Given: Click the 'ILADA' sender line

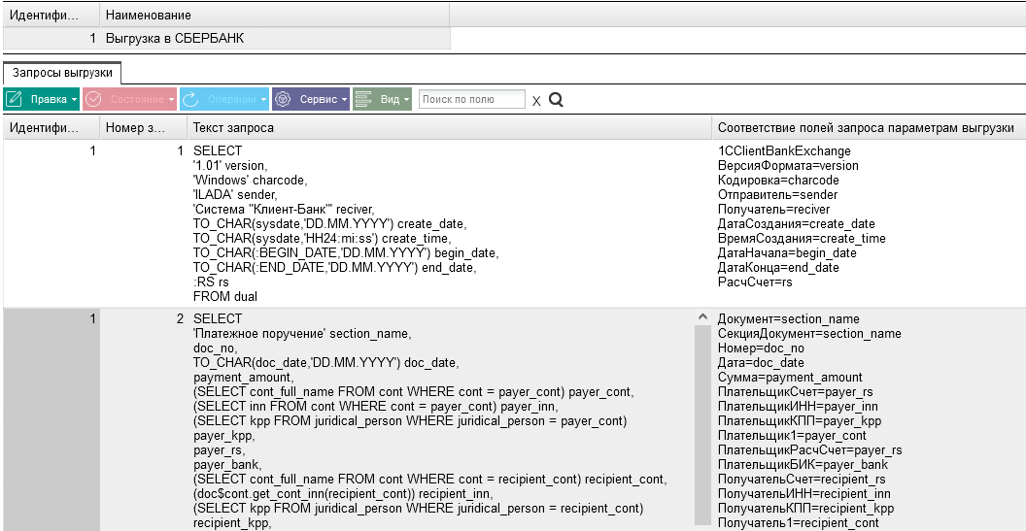Looking at the screenshot, I should click(235, 194).
